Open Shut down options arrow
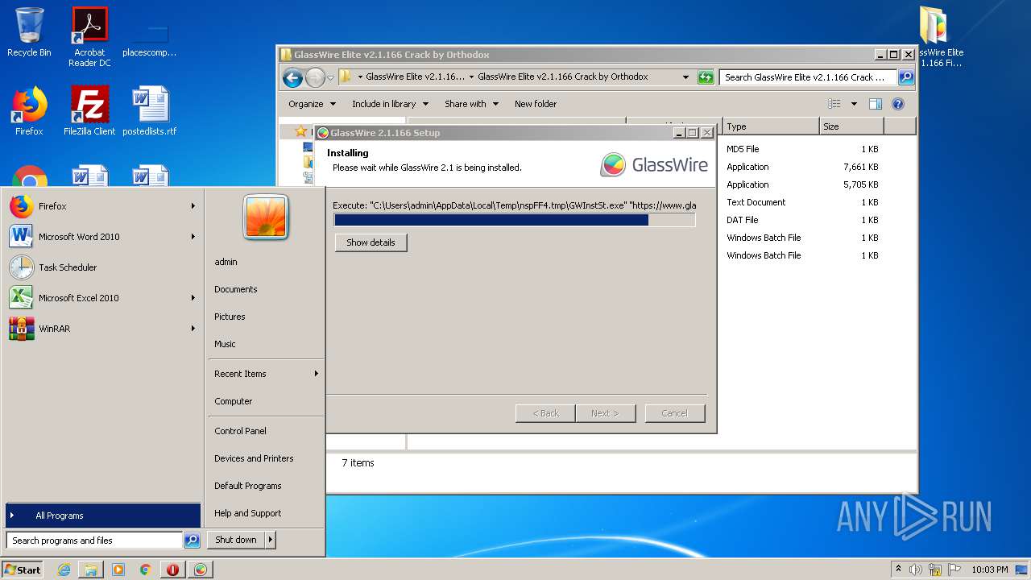 click(x=271, y=540)
